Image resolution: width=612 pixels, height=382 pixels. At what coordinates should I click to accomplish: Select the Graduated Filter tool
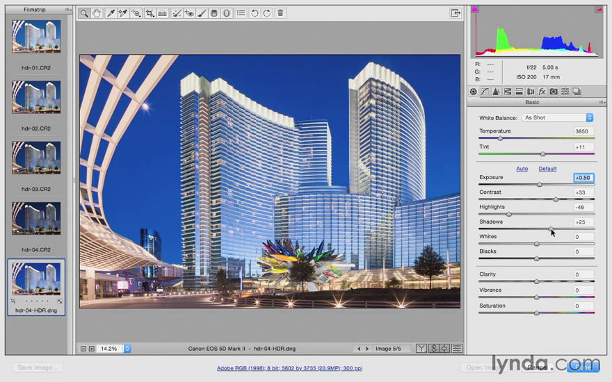[x=214, y=13]
